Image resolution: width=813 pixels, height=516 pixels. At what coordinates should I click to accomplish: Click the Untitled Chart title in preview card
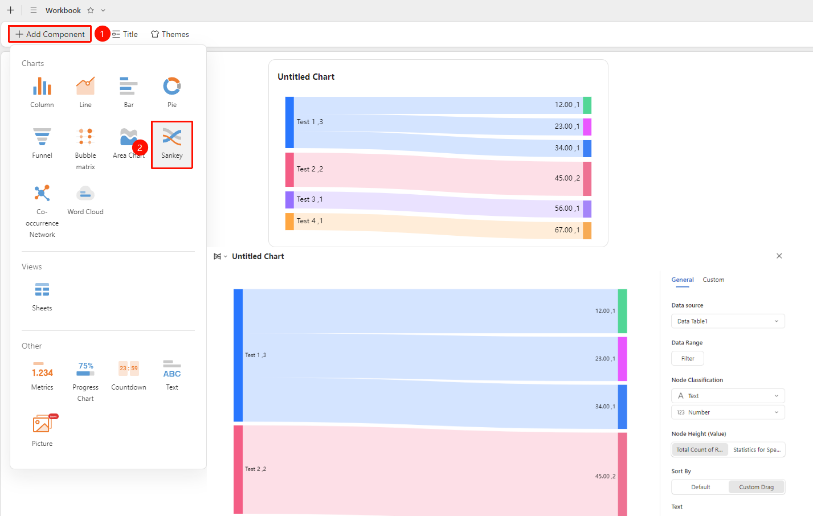coord(306,77)
